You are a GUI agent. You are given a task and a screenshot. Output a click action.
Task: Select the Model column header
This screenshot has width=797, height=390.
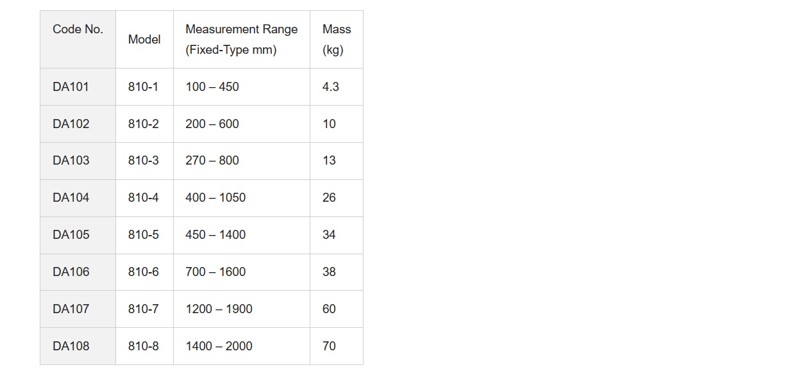point(144,39)
